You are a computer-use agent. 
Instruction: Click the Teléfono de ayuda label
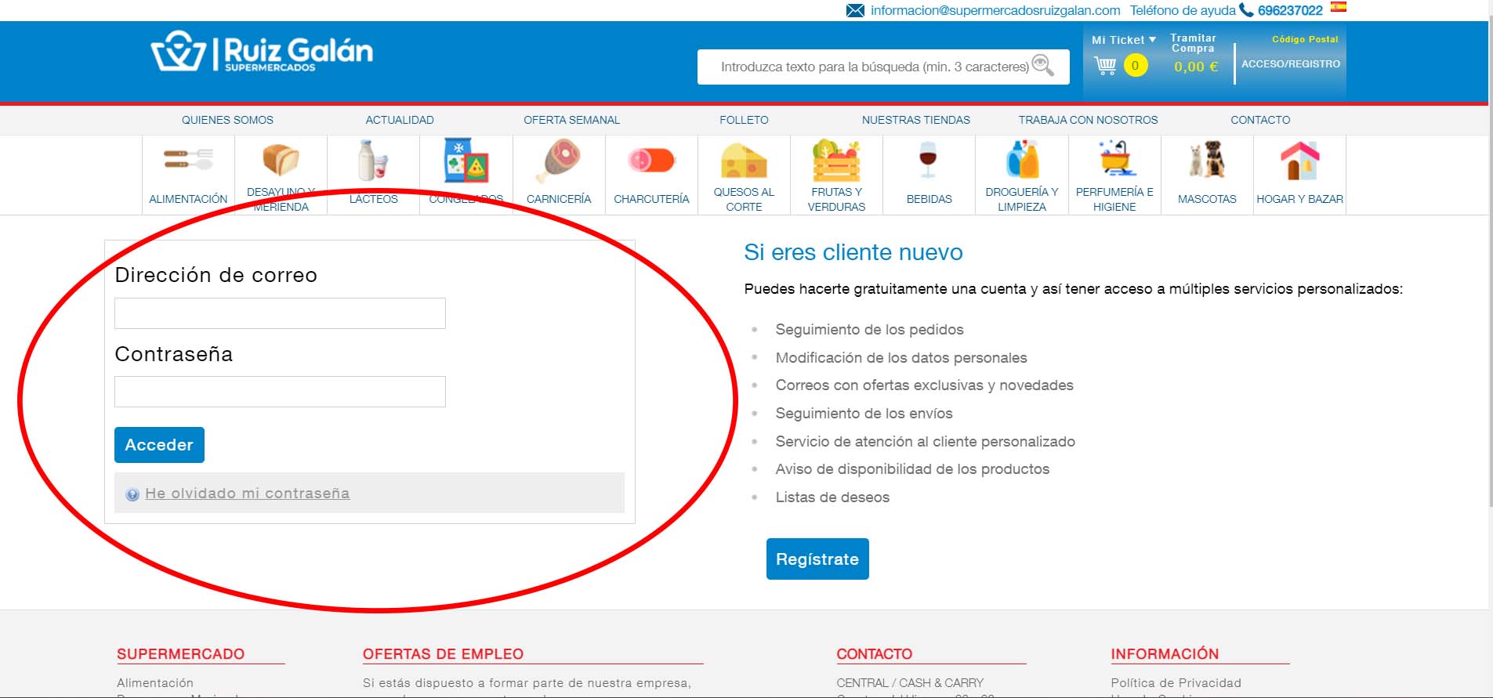1183,10
